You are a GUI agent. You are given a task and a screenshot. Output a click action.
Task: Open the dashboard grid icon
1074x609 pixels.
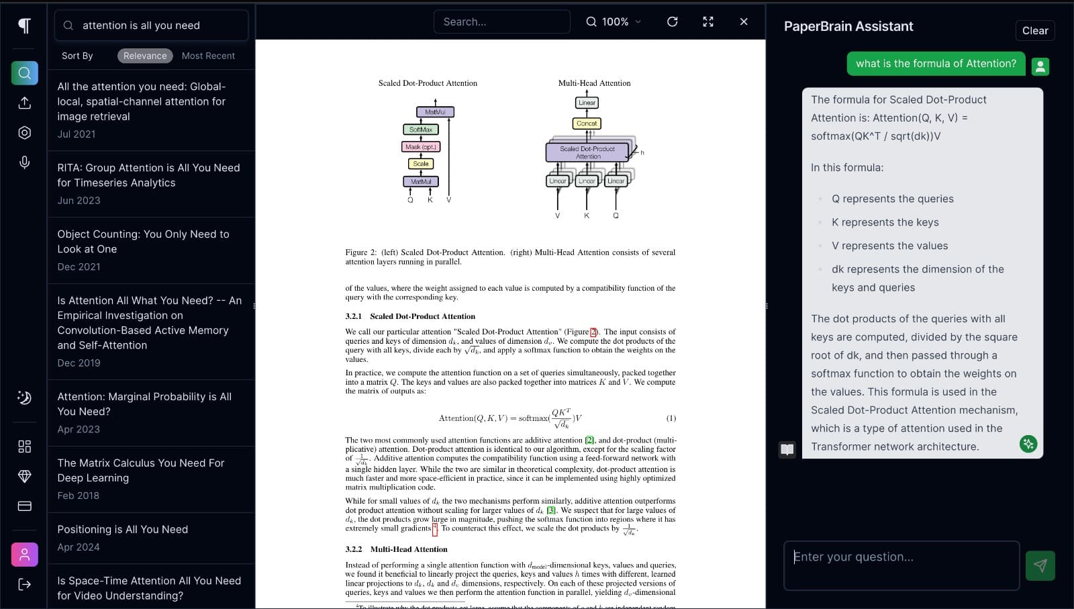pos(24,447)
